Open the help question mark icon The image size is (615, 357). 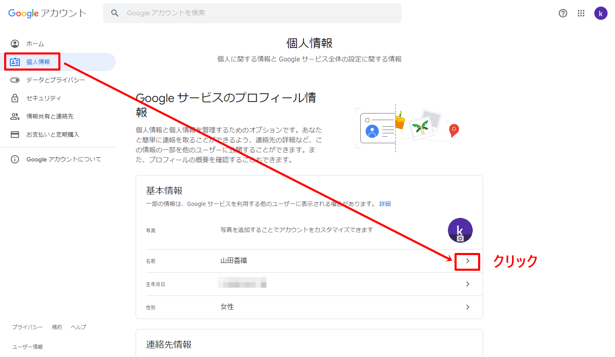point(563,13)
